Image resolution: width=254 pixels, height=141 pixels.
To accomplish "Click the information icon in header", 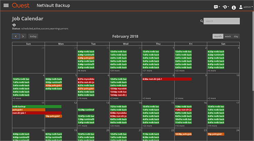I will pos(234,8).
